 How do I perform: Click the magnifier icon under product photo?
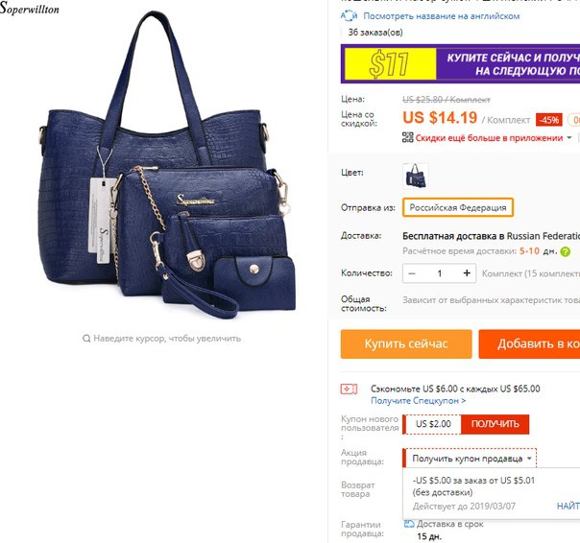coord(86,339)
